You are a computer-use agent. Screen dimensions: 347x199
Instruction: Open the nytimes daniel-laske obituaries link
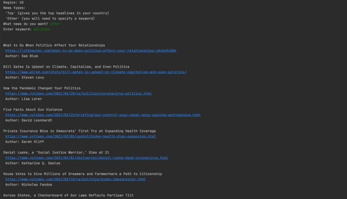point(87,158)
